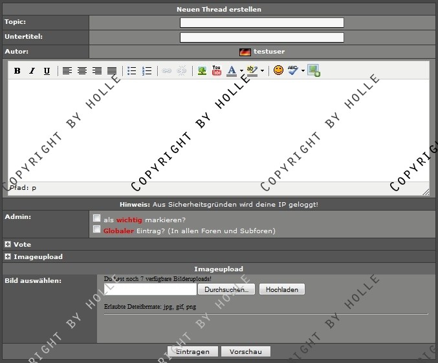
Task: Click the Hochladen button
Action: 281,290
